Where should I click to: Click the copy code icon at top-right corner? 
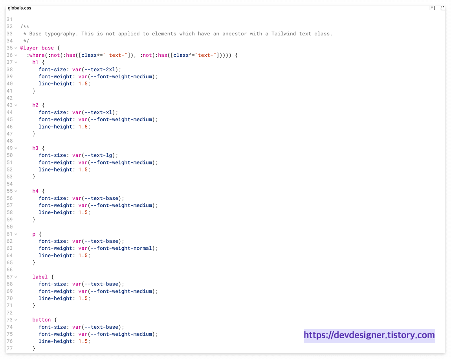pos(443,8)
